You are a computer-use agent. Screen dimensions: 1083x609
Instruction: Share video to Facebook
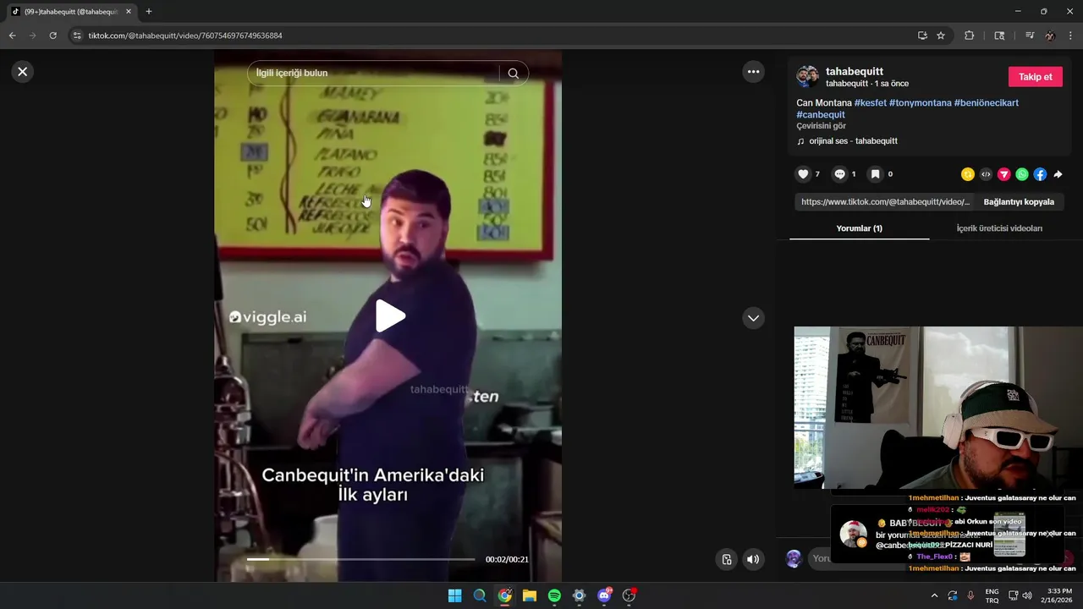(1040, 174)
